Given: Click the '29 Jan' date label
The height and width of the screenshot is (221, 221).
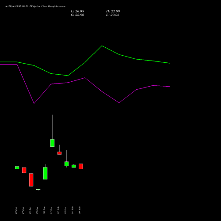Looking at the screenshot, I should coord(37,210).
